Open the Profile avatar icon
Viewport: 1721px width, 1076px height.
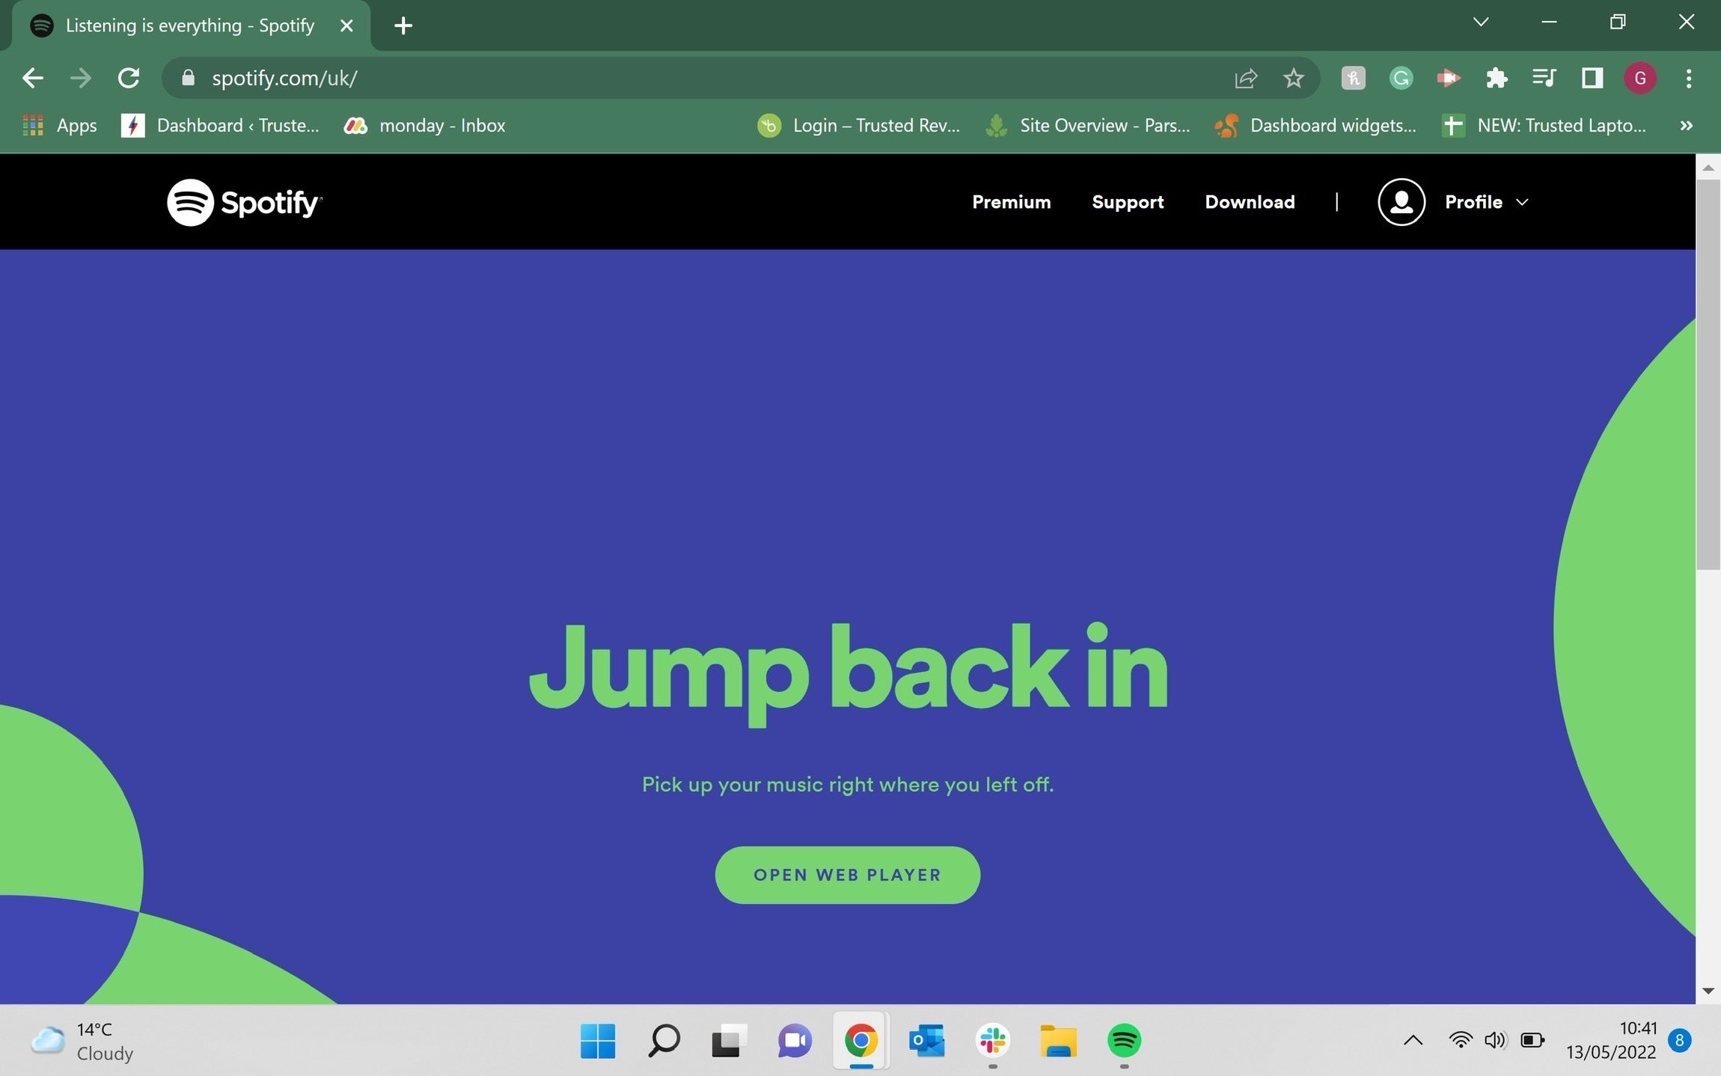1401,202
